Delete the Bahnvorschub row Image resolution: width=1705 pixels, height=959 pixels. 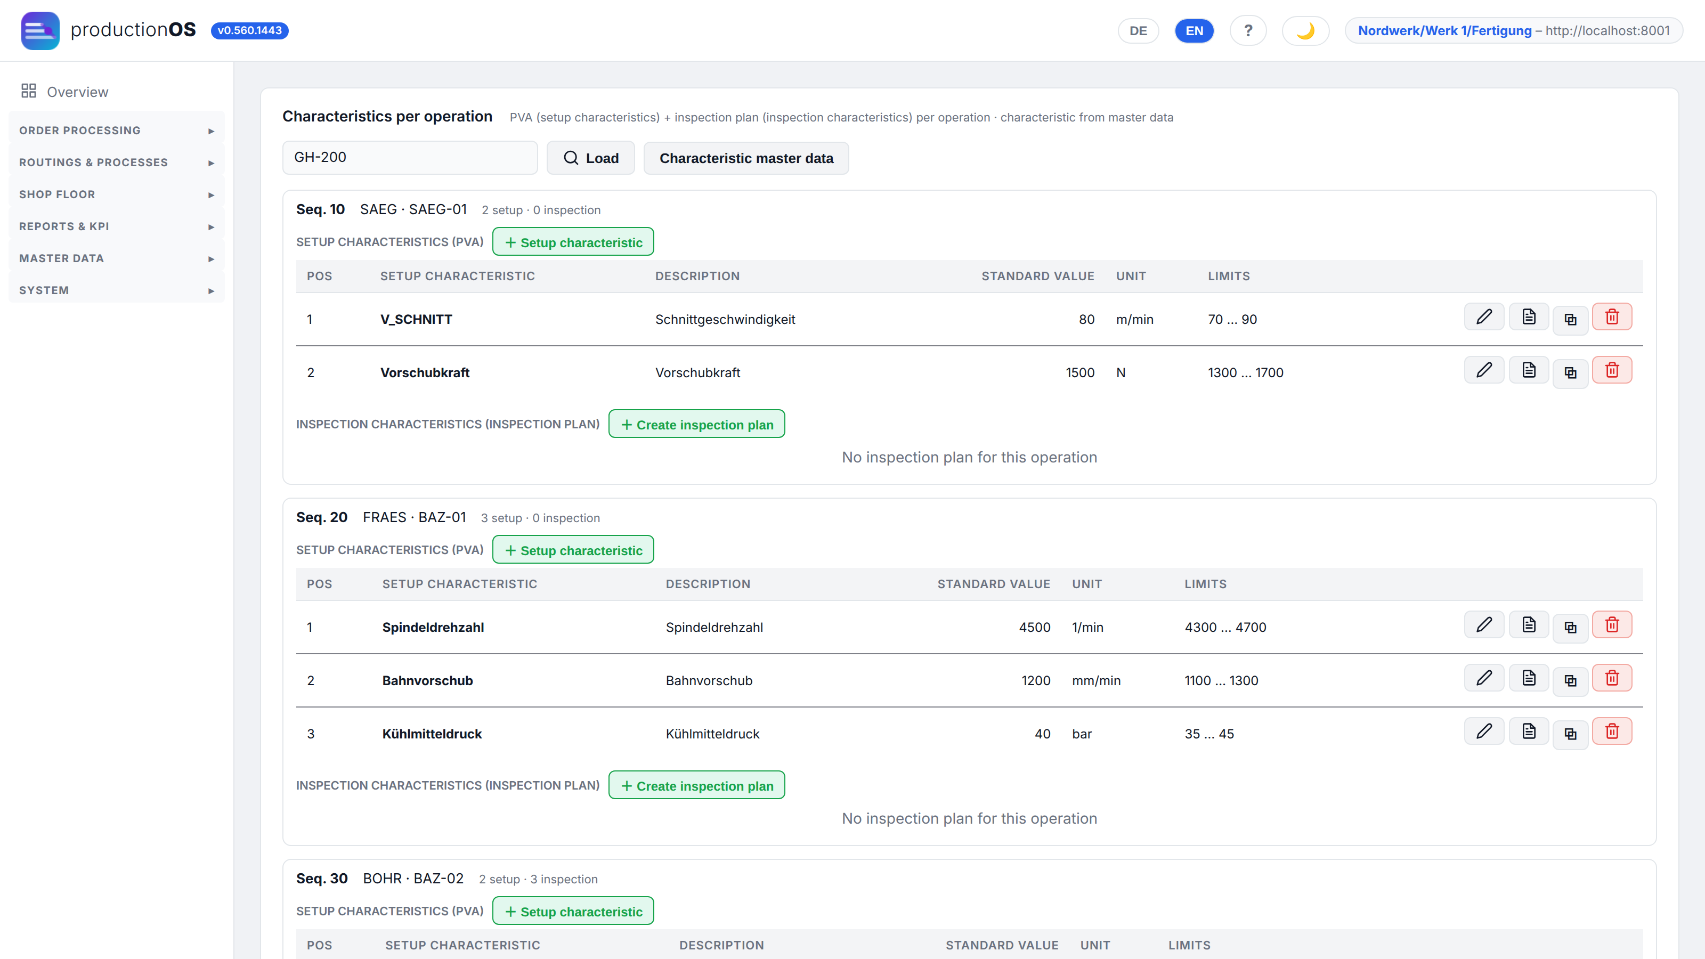1612,678
